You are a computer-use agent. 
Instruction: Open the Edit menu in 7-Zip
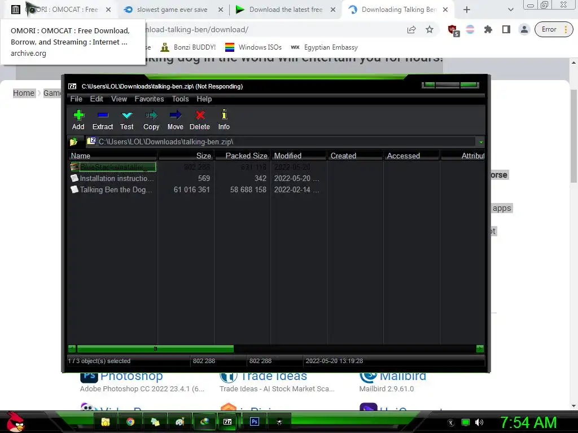97,99
